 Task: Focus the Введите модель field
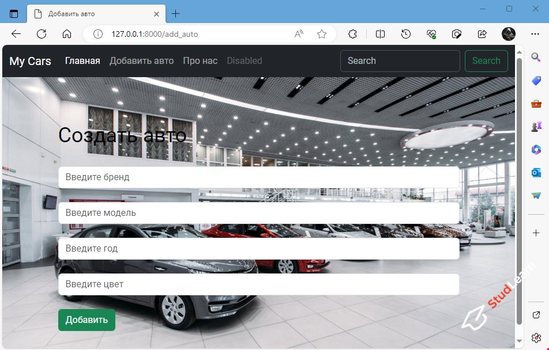pyautogui.click(x=259, y=213)
